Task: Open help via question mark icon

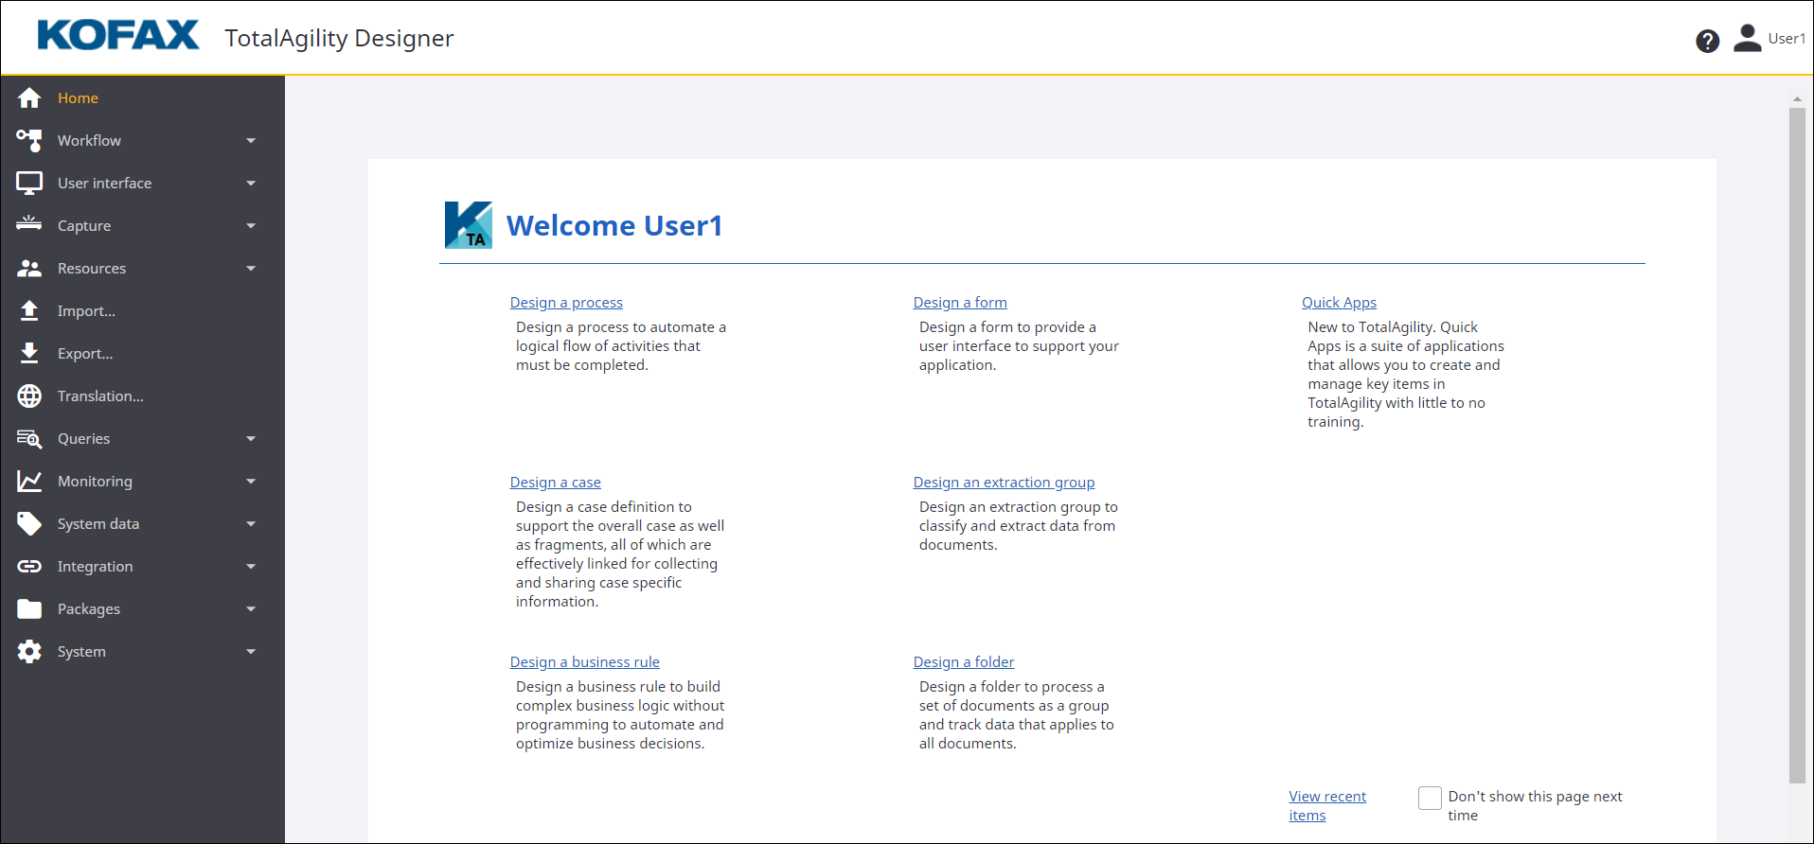Action: 1707,41
